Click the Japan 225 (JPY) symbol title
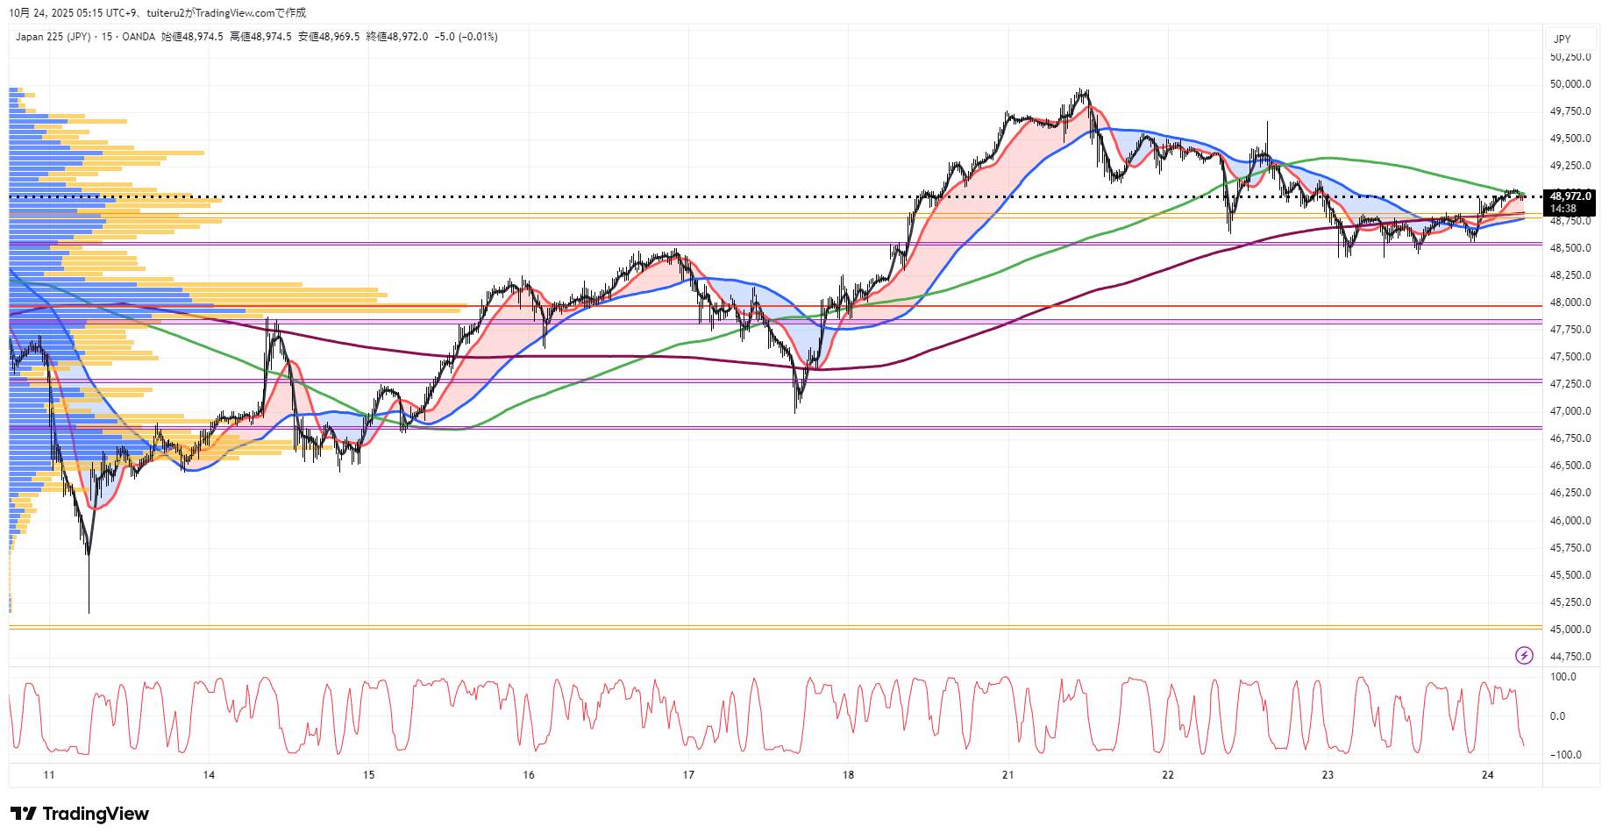 [53, 37]
